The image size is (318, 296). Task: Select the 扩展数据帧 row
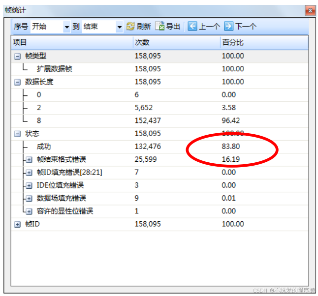tap(160, 69)
